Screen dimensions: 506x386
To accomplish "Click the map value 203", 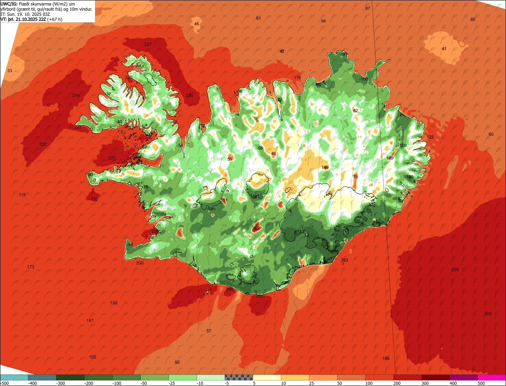I will (344, 260).
